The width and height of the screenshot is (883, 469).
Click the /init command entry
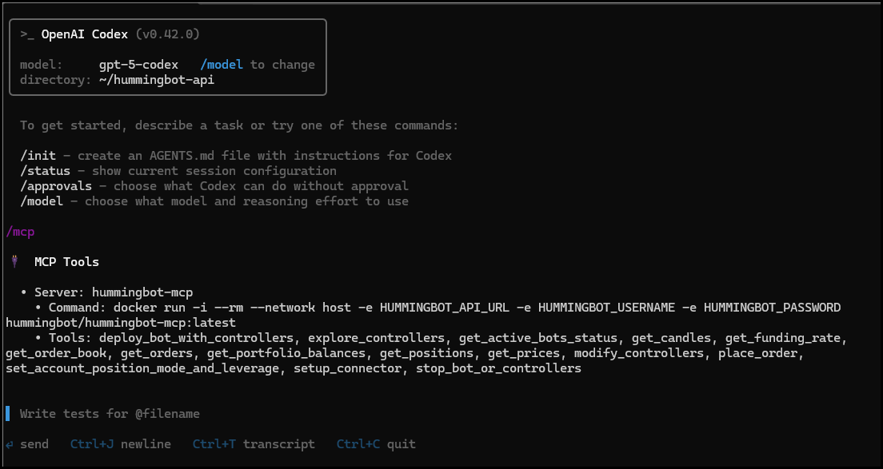point(38,155)
